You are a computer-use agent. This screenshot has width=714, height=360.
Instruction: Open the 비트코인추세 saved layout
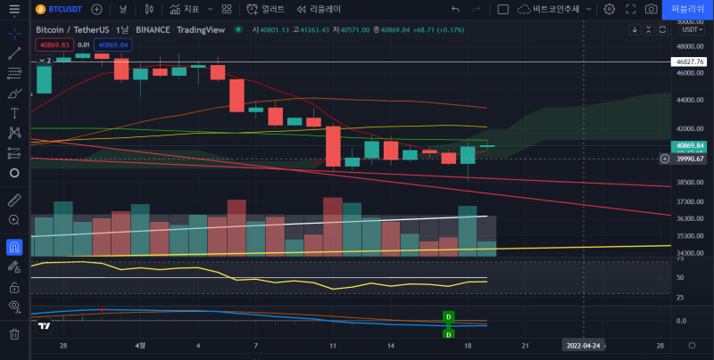(x=550, y=9)
